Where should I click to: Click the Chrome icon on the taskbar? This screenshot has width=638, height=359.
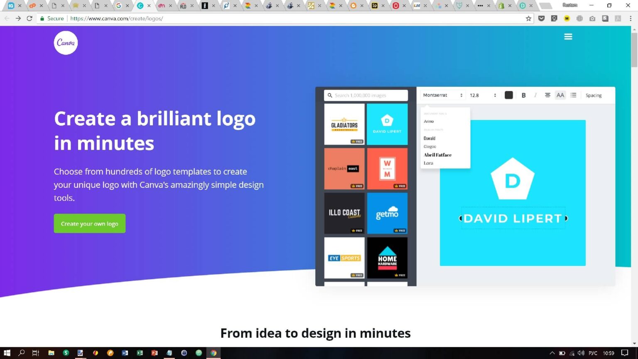(x=213, y=353)
